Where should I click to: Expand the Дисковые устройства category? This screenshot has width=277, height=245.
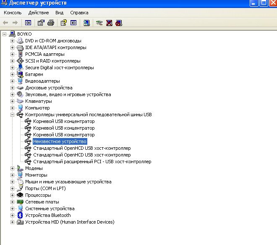12,88
